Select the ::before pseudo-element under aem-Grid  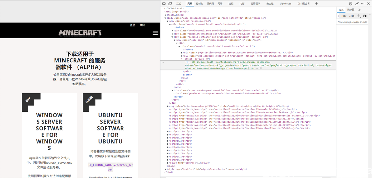point(179,27)
